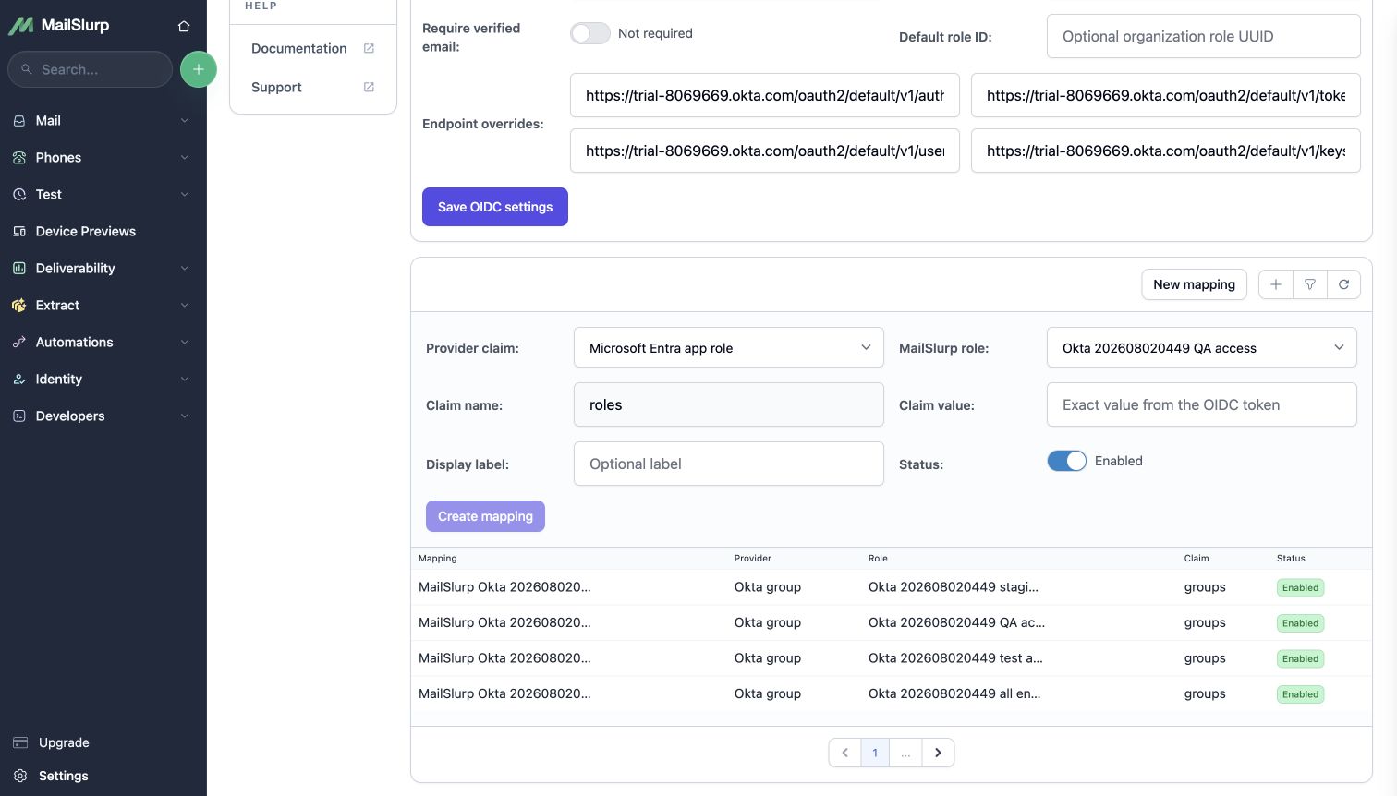
Task: Click the pagination ellipsis button
Action: pos(905,753)
